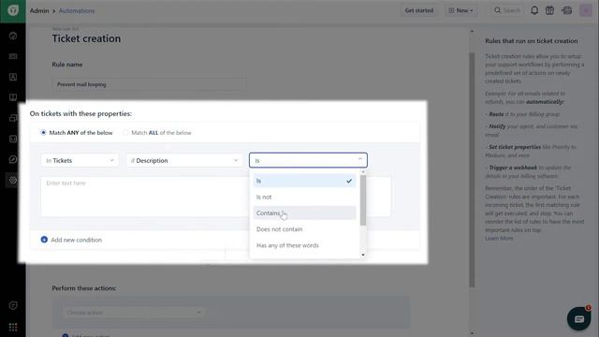Click the Search field in header
Viewport: 599px width, 337px height.
click(507, 10)
